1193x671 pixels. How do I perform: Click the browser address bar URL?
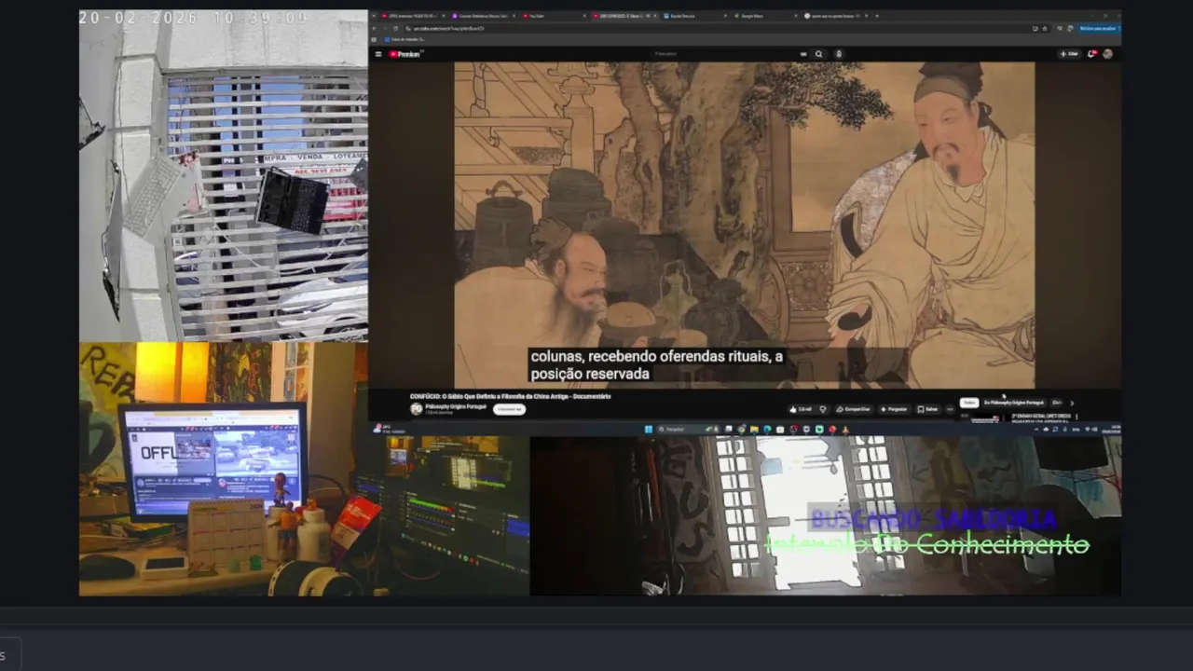tap(447, 28)
